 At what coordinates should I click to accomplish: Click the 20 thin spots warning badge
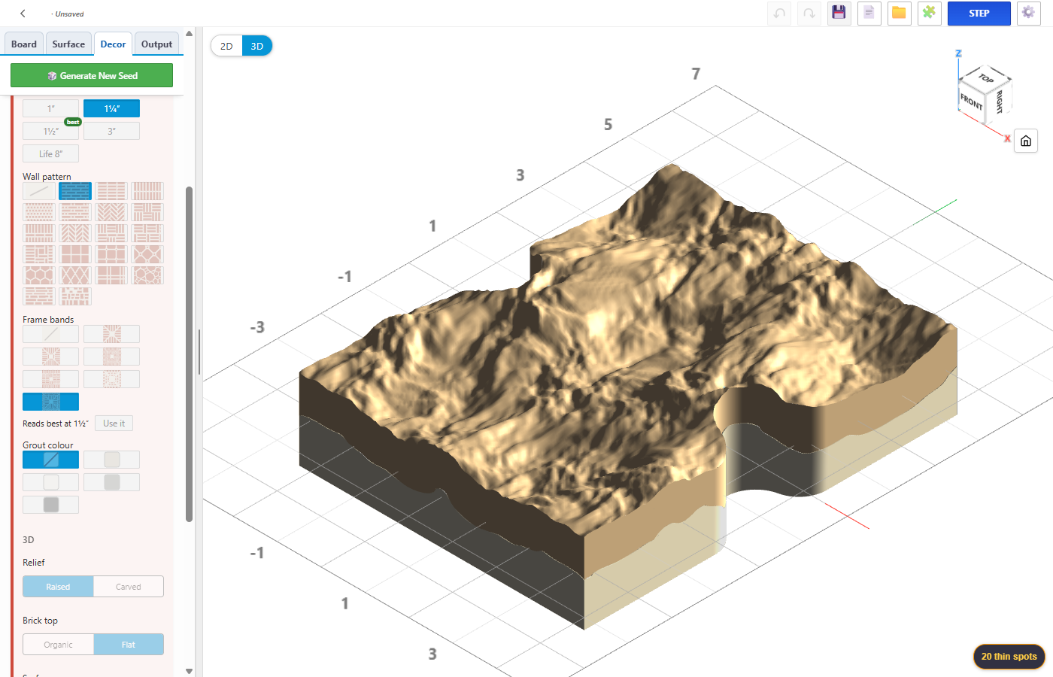pos(1009,657)
